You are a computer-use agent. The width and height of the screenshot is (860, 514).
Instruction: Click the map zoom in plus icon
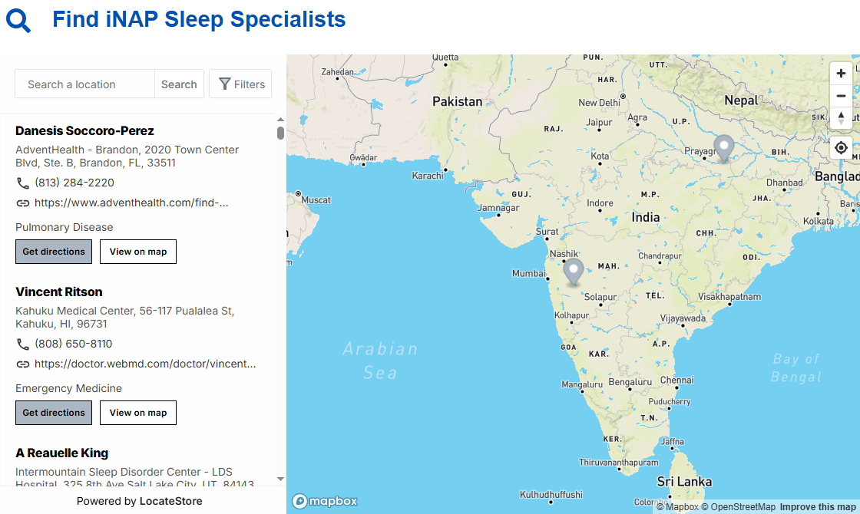point(841,74)
